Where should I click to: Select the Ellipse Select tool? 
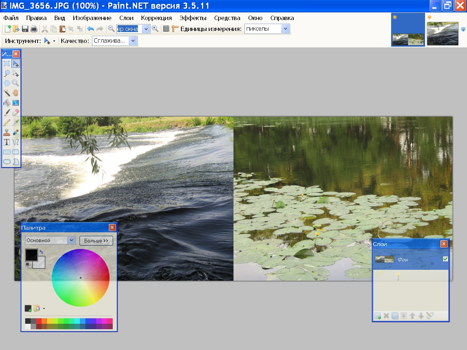coord(7,83)
